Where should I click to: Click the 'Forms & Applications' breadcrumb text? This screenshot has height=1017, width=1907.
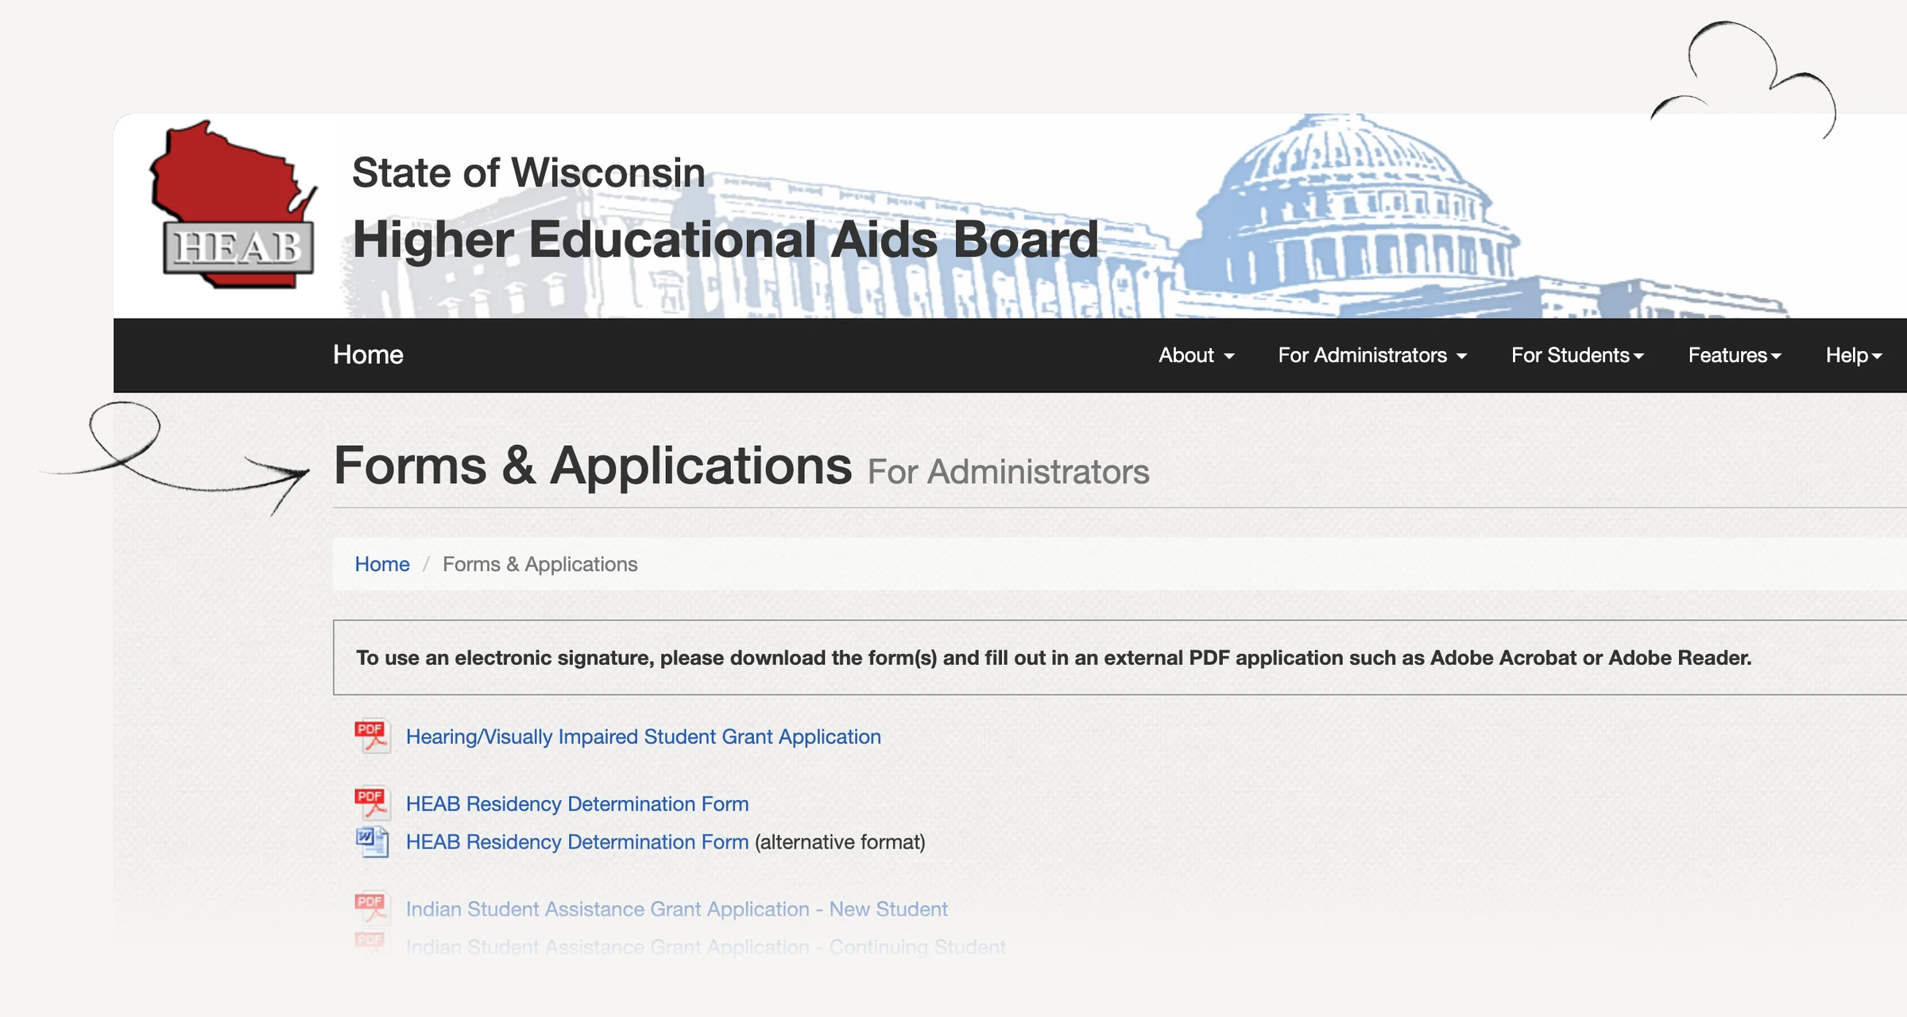[x=540, y=564]
